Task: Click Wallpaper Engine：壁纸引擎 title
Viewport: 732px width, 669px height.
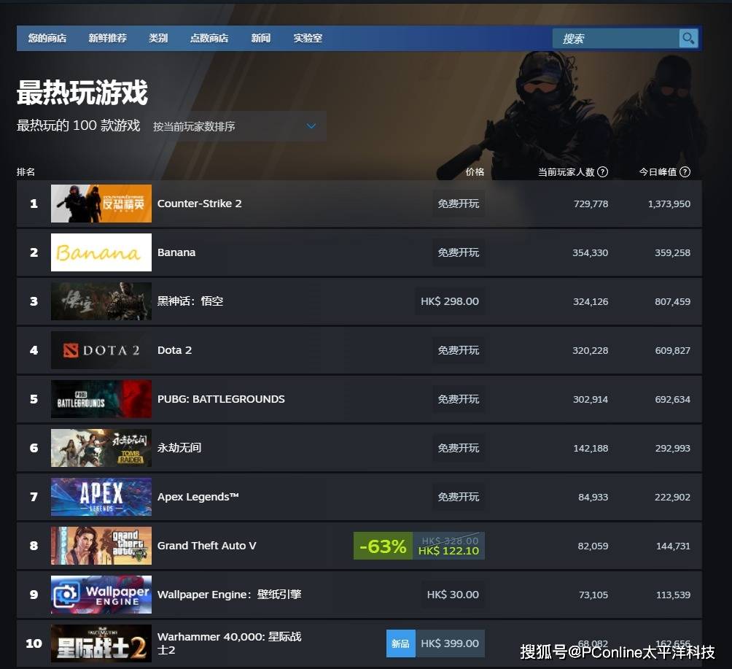Action: pos(229,595)
